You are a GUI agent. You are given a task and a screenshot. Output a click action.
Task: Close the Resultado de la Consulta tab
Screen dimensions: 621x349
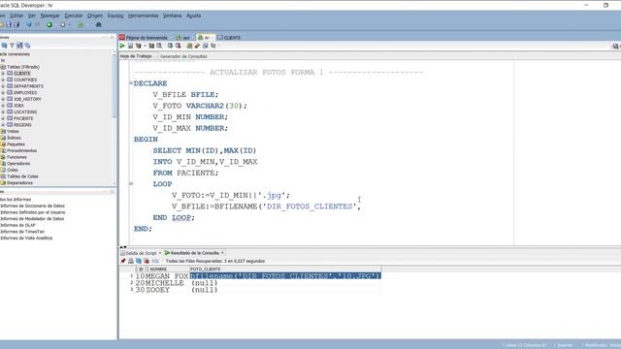[x=222, y=253]
